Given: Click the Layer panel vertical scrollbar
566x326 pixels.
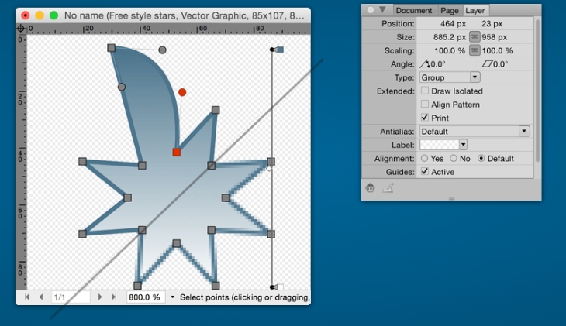Looking at the screenshot, I should tap(537, 90).
